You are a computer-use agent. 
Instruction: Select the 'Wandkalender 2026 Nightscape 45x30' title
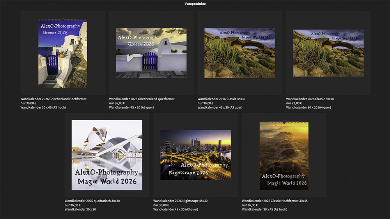[x=180, y=201]
